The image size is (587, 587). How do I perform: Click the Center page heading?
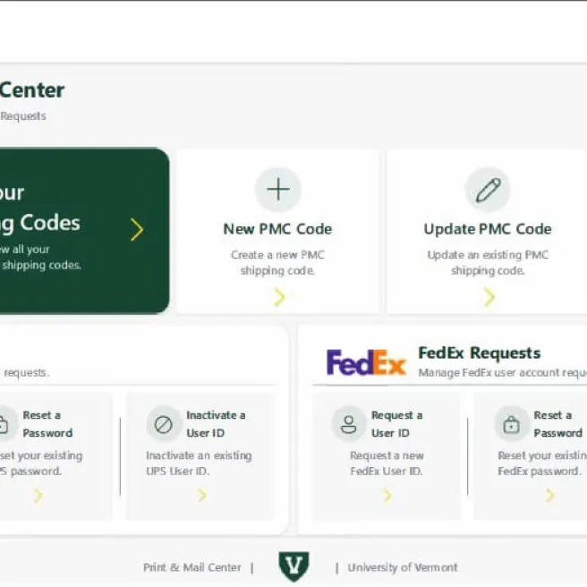coord(32,90)
